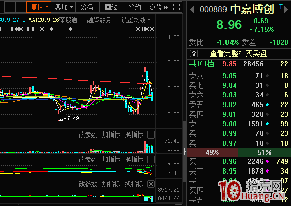Open the 设置均线 dropdown

click(136, 20)
